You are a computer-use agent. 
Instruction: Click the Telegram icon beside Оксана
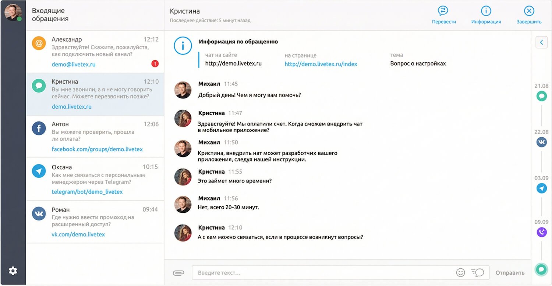pyautogui.click(x=39, y=171)
